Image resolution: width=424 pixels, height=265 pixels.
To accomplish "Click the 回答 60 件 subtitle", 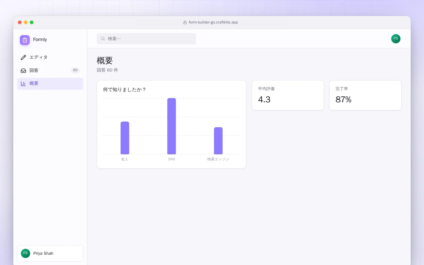I will coord(107,70).
